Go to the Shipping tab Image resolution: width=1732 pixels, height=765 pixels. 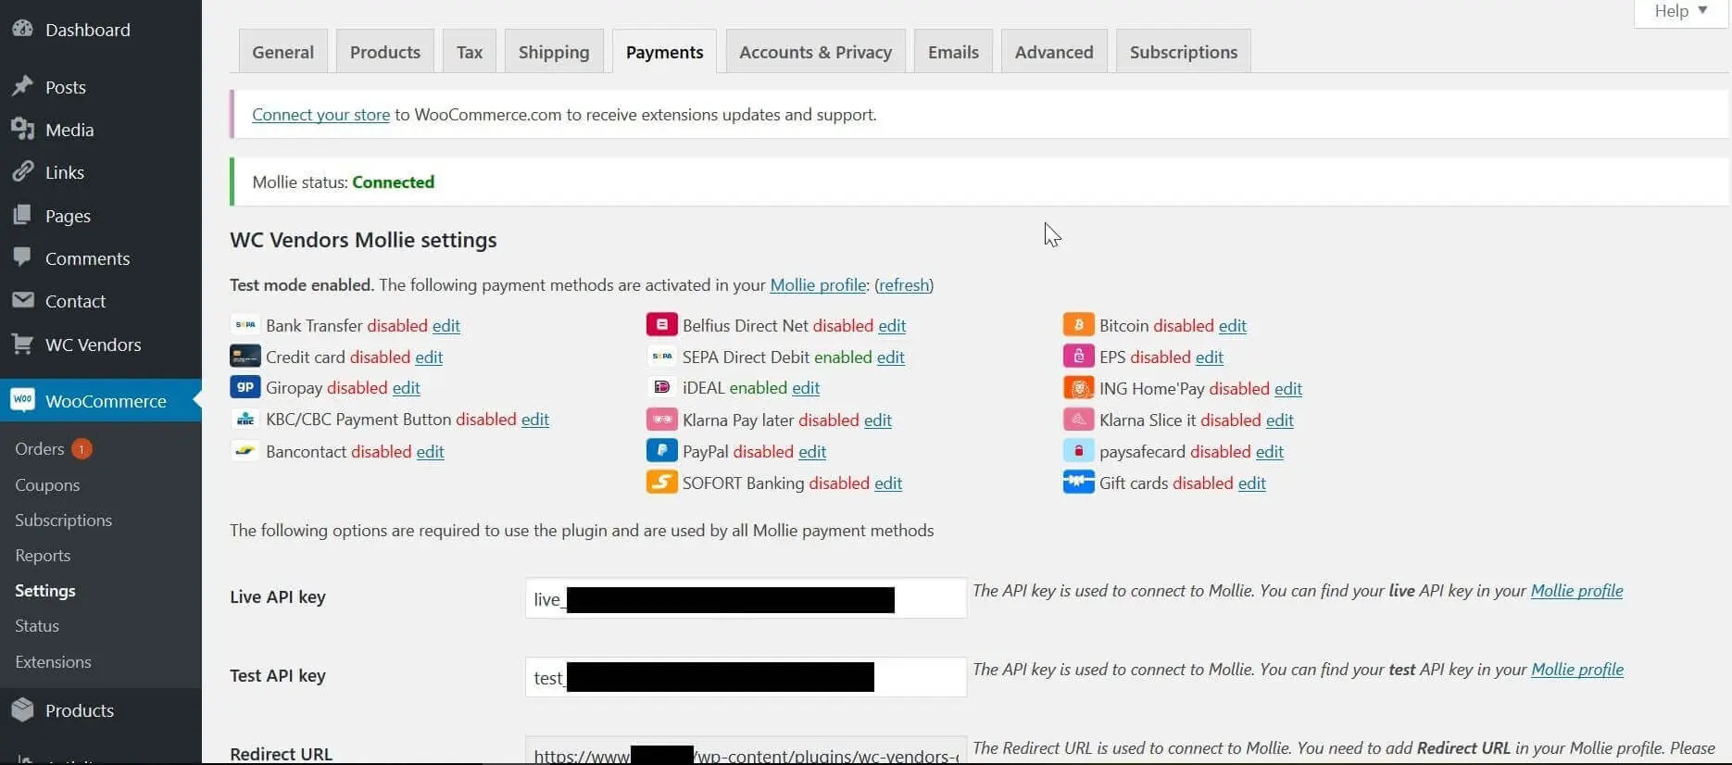554,52
